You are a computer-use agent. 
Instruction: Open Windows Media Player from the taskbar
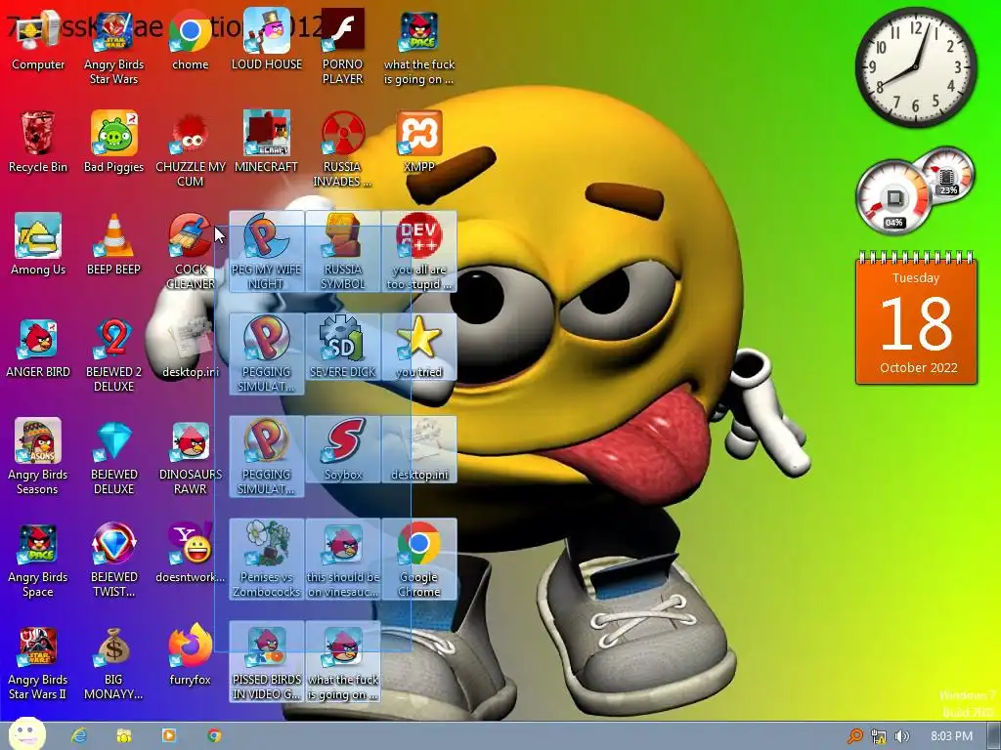169,736
